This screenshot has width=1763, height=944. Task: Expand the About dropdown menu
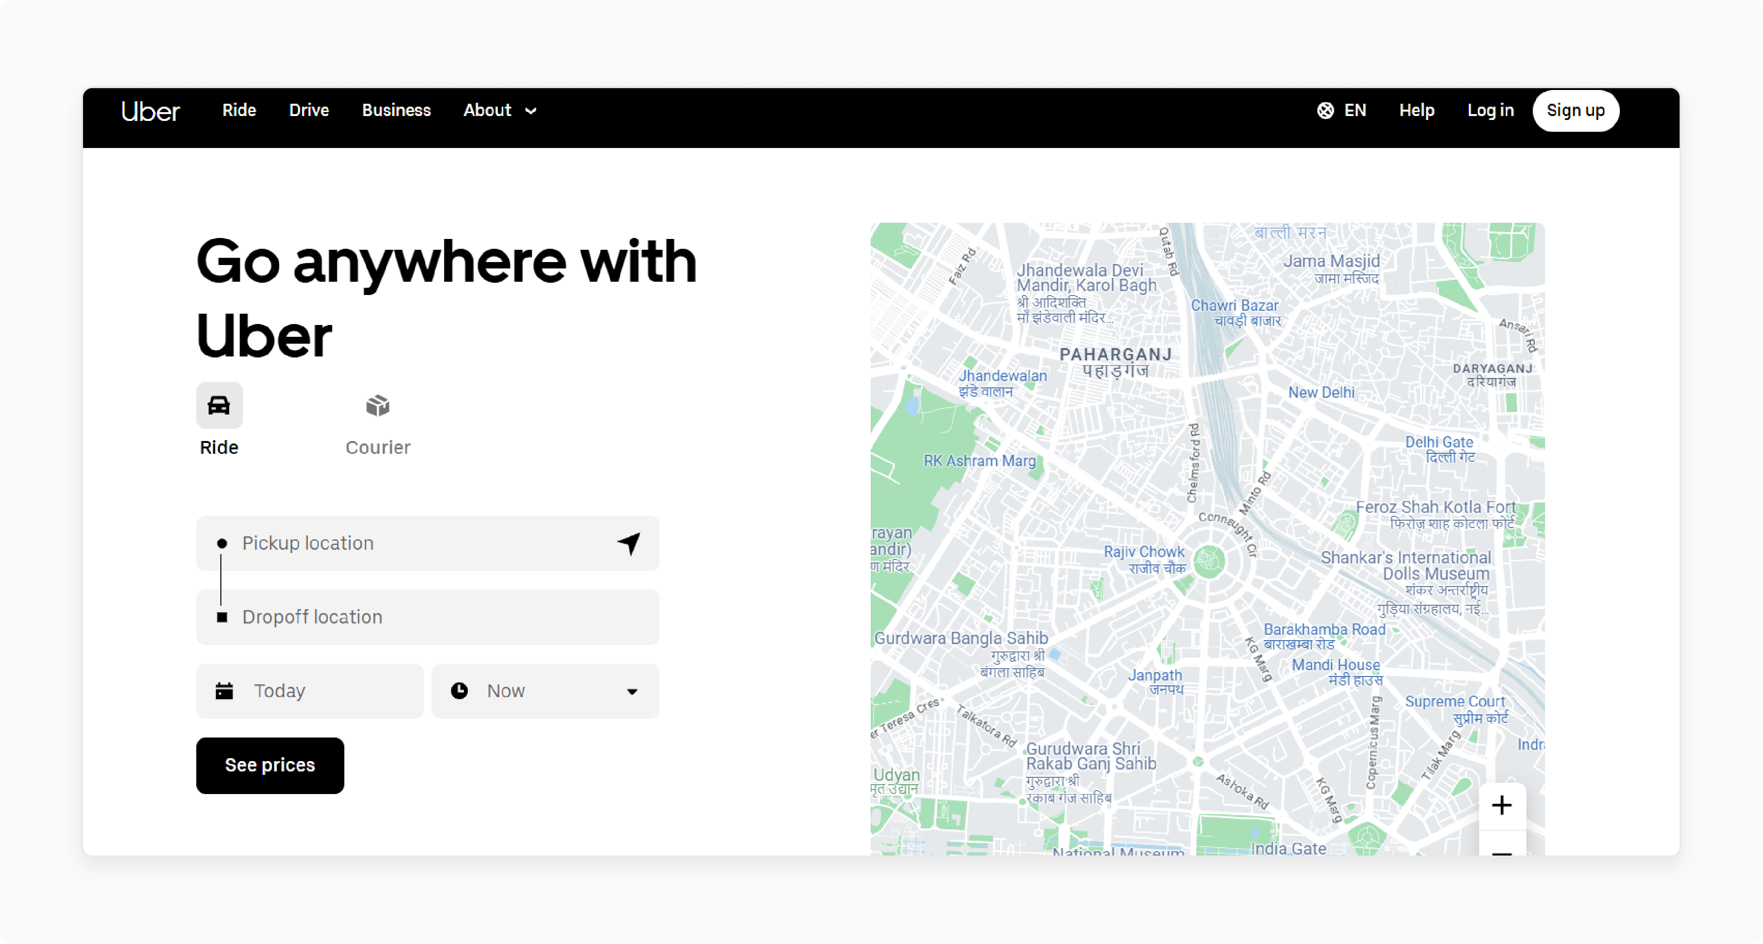[500, 110]
